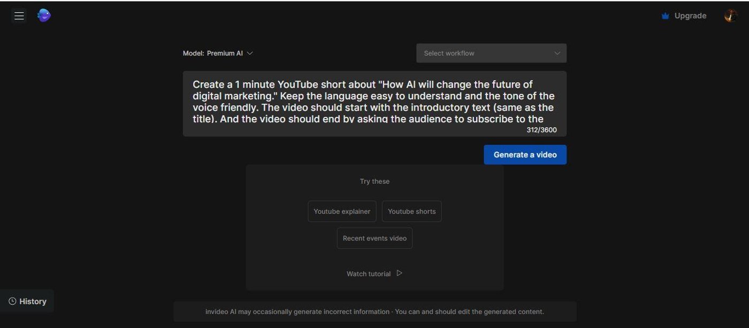This screenshot has width=749, height=328.
Task: Select the Youtube shorts suggestion
Action: [x=411, y=212]
